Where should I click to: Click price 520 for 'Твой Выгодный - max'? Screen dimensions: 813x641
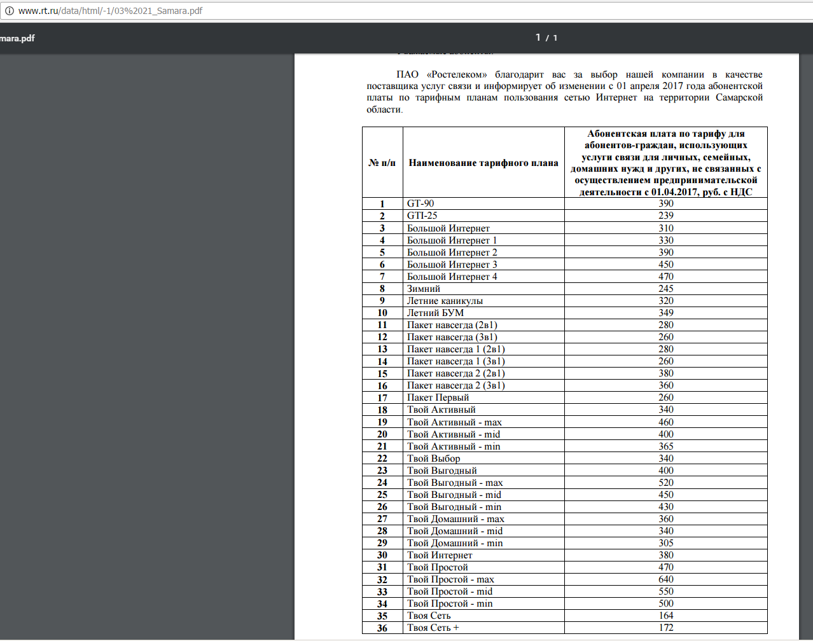tap(665, 483)
